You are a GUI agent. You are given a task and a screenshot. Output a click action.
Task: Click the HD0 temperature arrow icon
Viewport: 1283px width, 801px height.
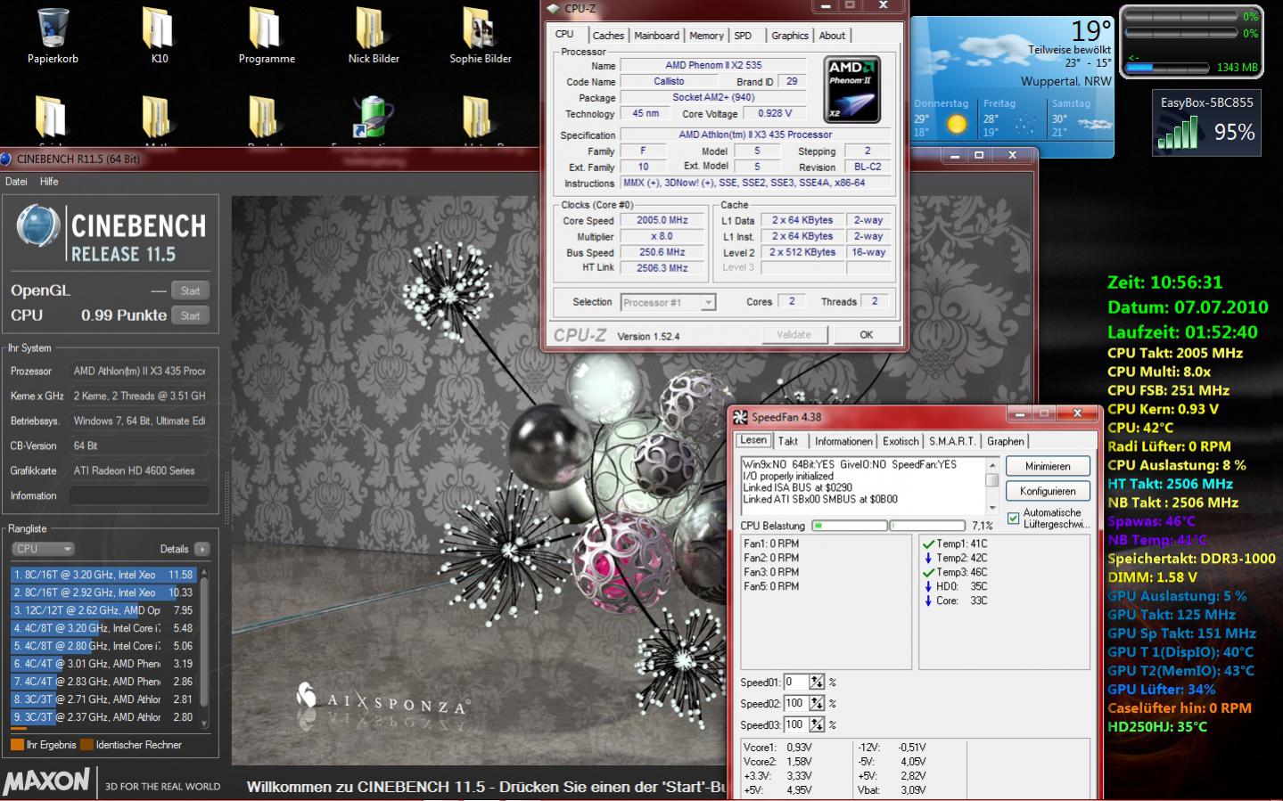point(928,586)
